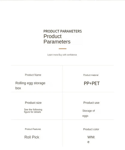Screen dimensions: 125x150
Task: Click the Storage of eggs value
Action: 89,113
